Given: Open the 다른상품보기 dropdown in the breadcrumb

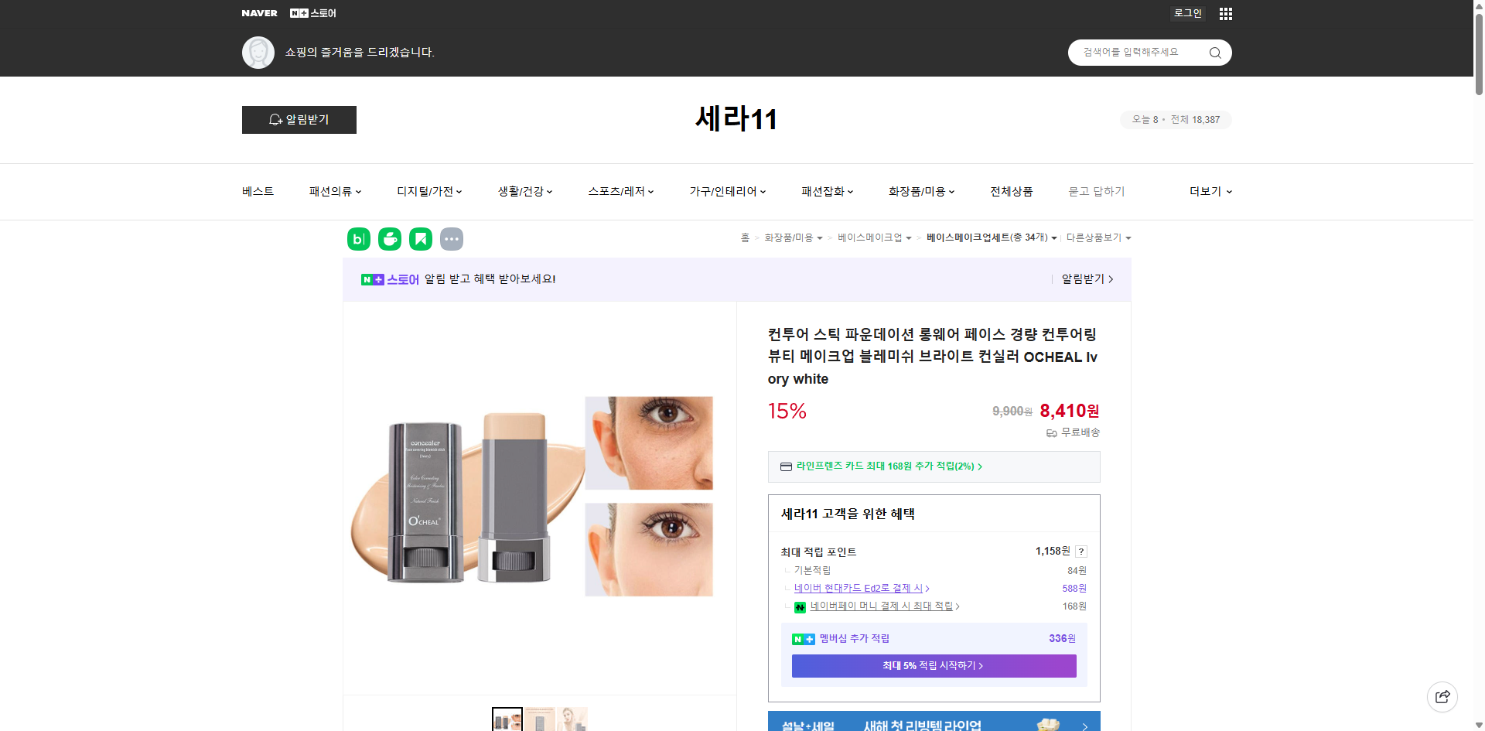Looking at the screenshot, I should [1098, 237].
